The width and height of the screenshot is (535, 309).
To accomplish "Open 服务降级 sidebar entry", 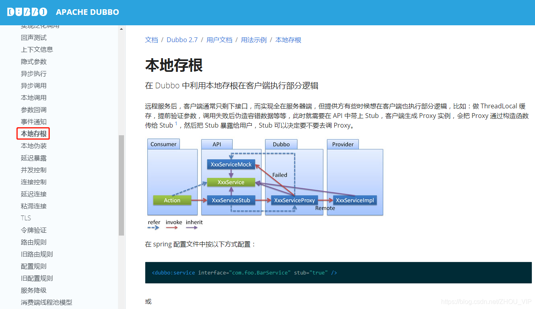I will click(x=34, y=290).
